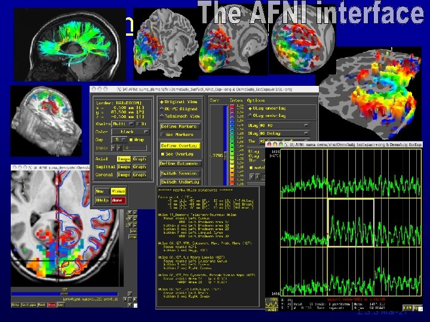Adjust the slice number slider in image viewer

coord(64,294)
